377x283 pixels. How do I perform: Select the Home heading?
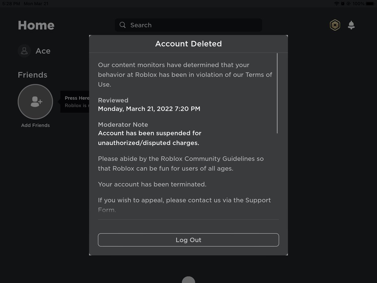36,25
